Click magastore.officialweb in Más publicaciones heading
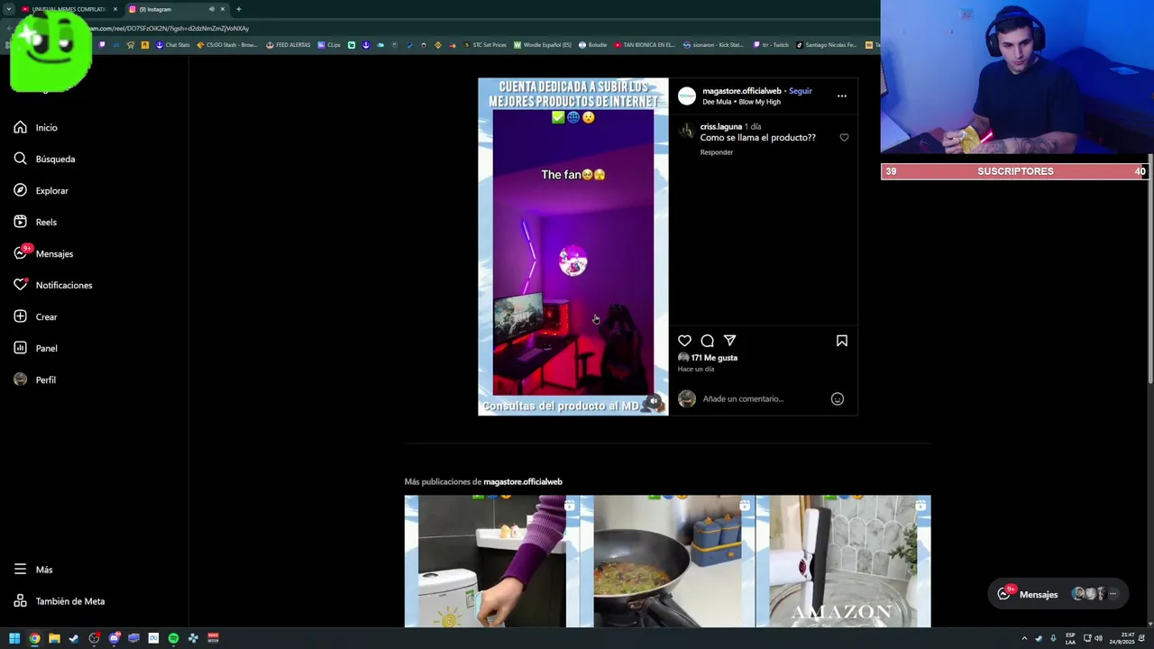 coord(523,481)
